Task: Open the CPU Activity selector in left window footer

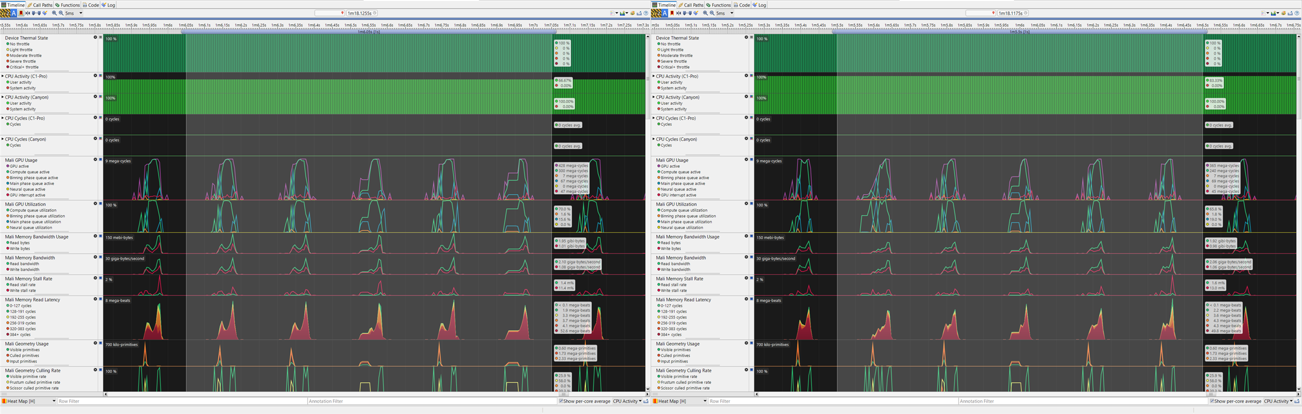Action: click(x=627, y=401)
